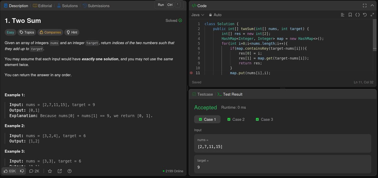This screenshot has height=178, width=378.
Task: Open the Java language dropdown
Action: [x=198, y=15]
